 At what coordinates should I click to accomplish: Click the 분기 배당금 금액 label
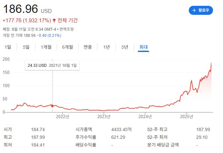[163, 145]
